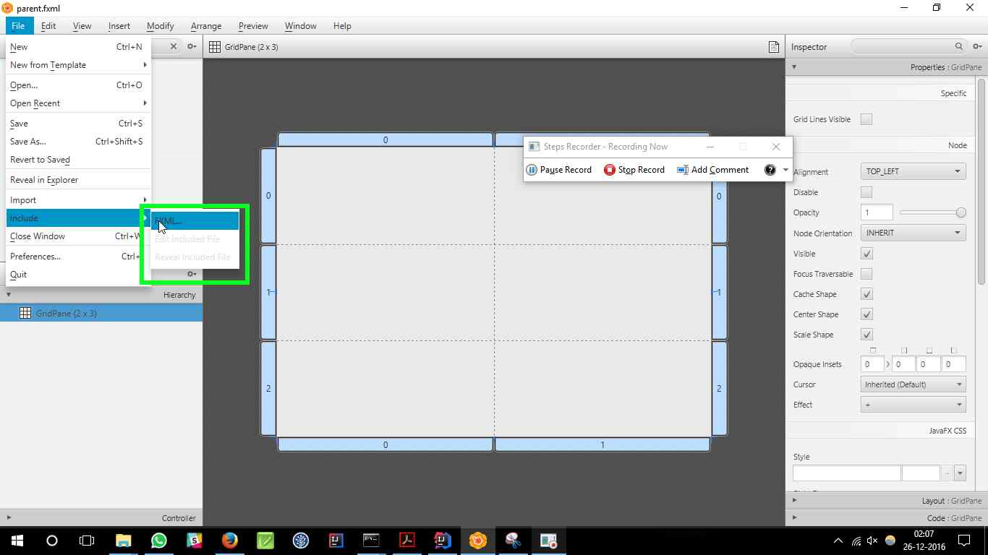Open the Document panel gear menu
The width and height of the screenshot is (988, 555).
[x=192, y=274]
